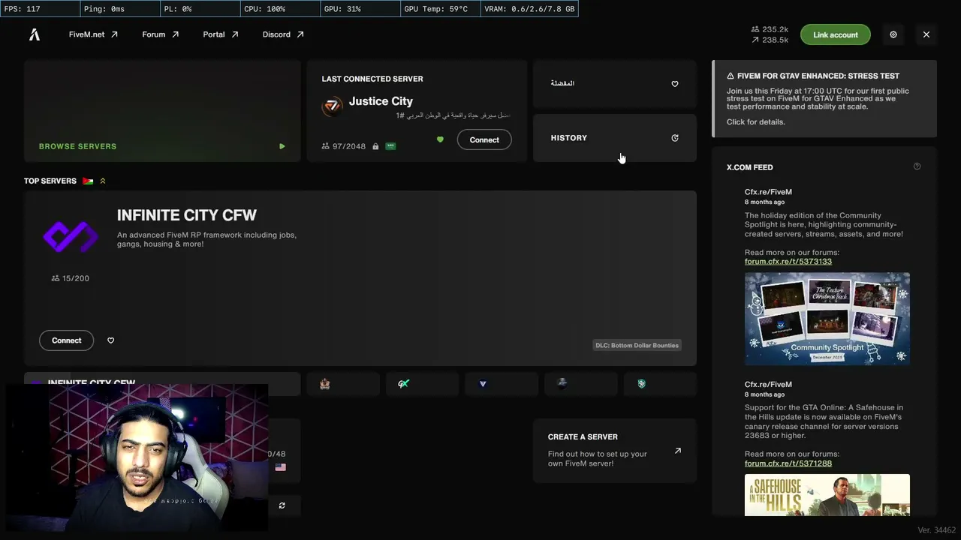Screen dimensions: 961x540
Task: Open the Forum link
Action: tap(161, 34)
